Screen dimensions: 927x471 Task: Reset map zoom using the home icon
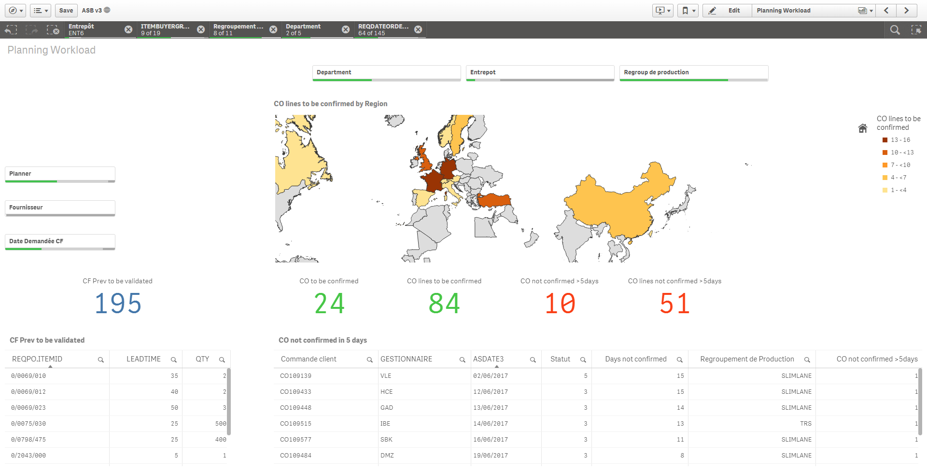point(863,128)
